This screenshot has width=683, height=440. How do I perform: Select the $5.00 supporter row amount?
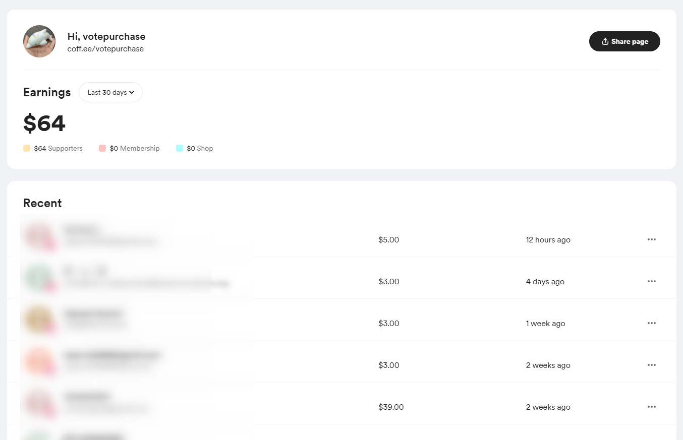point(388,240)
